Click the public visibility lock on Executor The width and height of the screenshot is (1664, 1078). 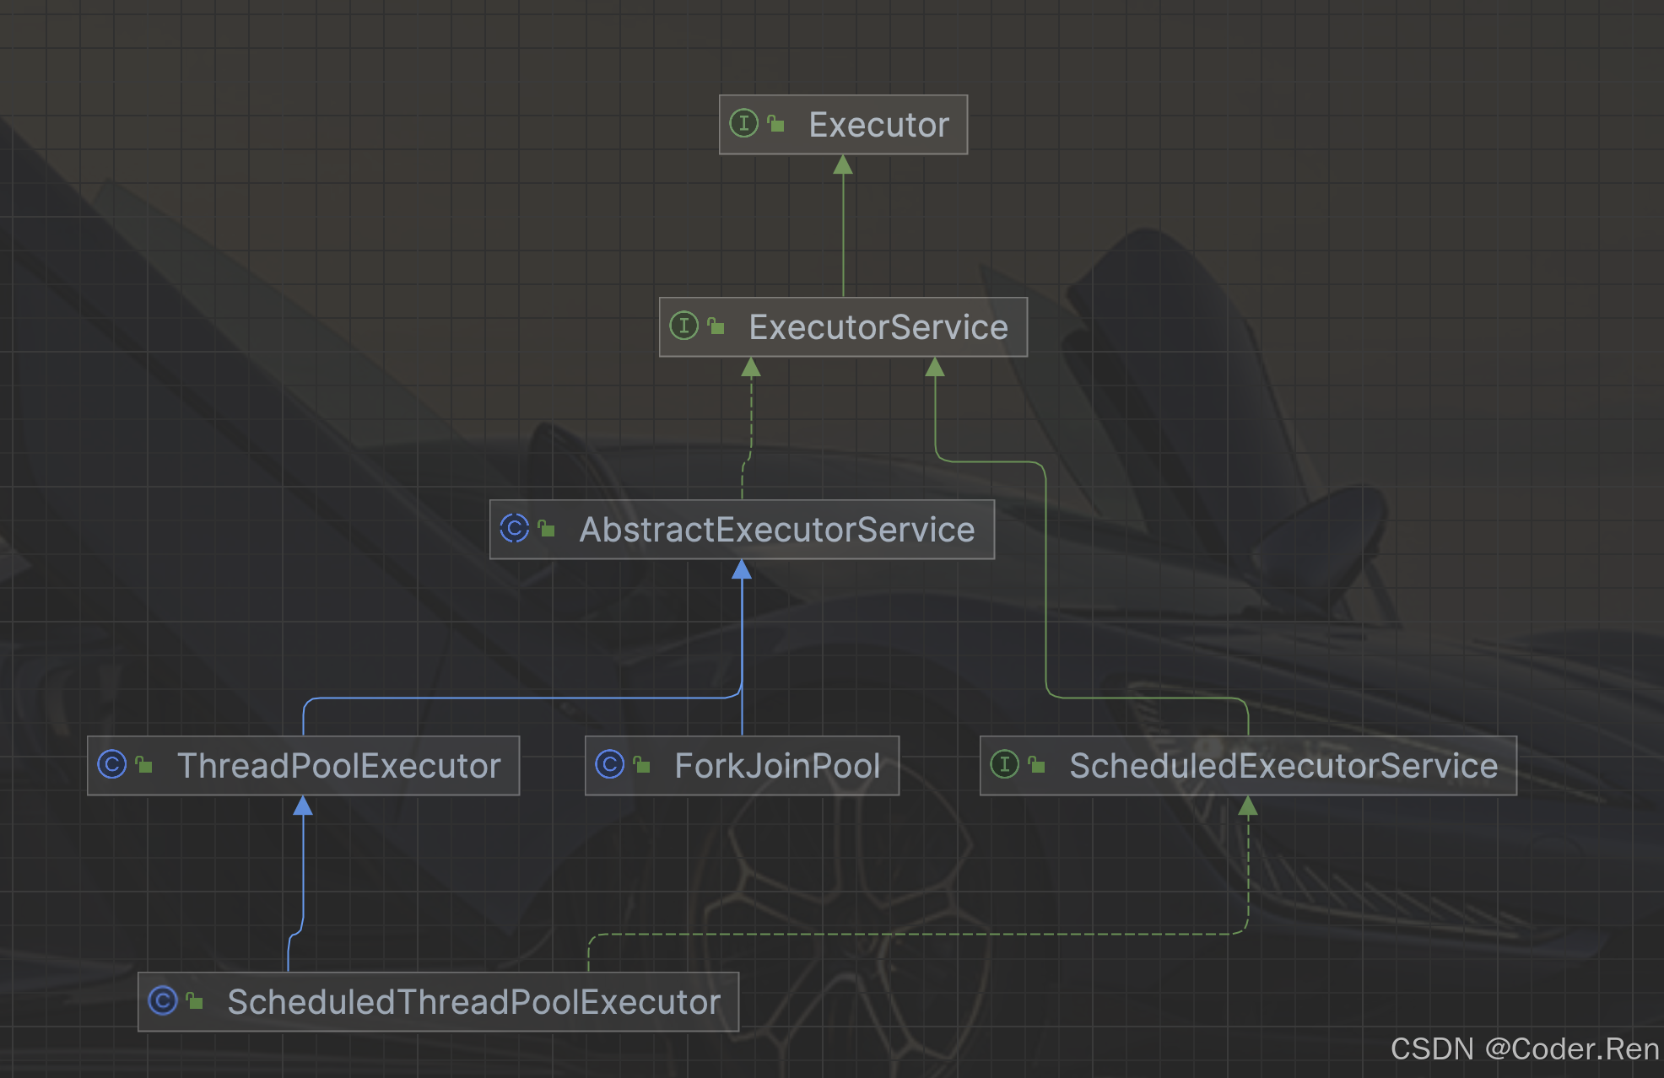776,124
